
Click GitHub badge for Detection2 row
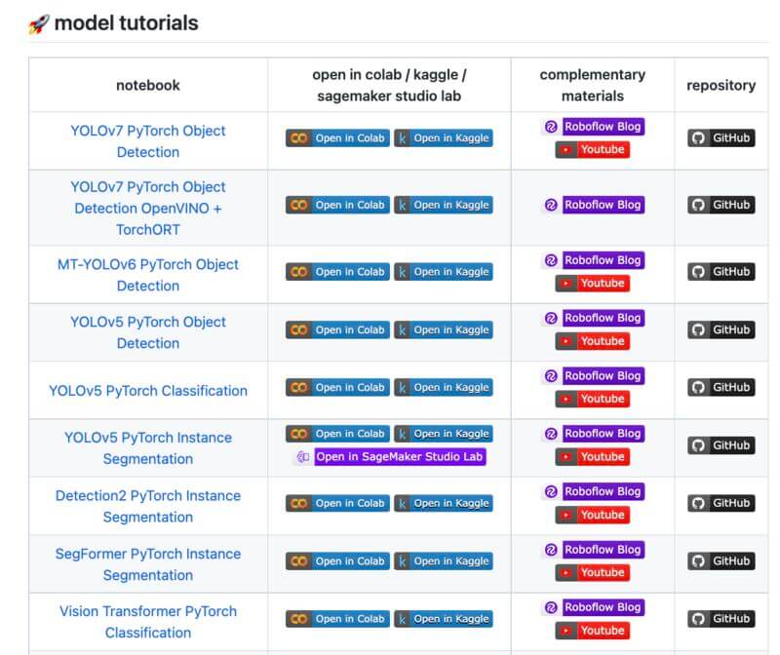click(721, 503)
